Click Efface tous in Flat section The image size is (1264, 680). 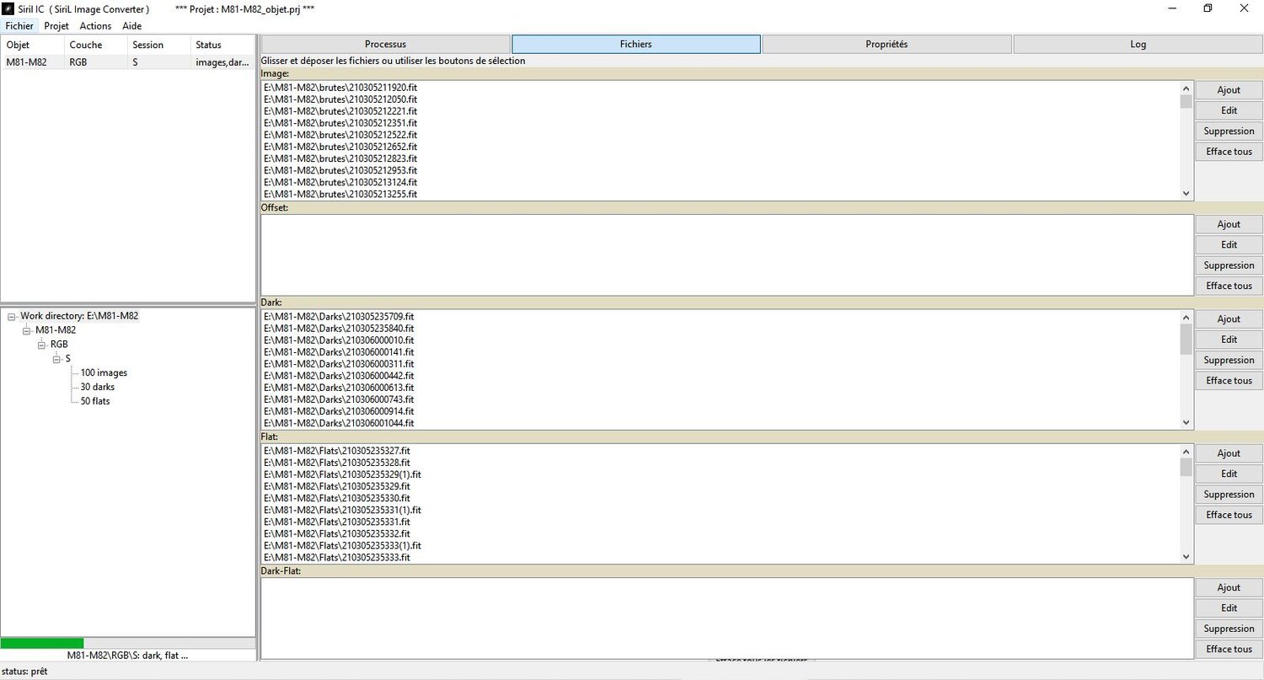coord(1229,515)
